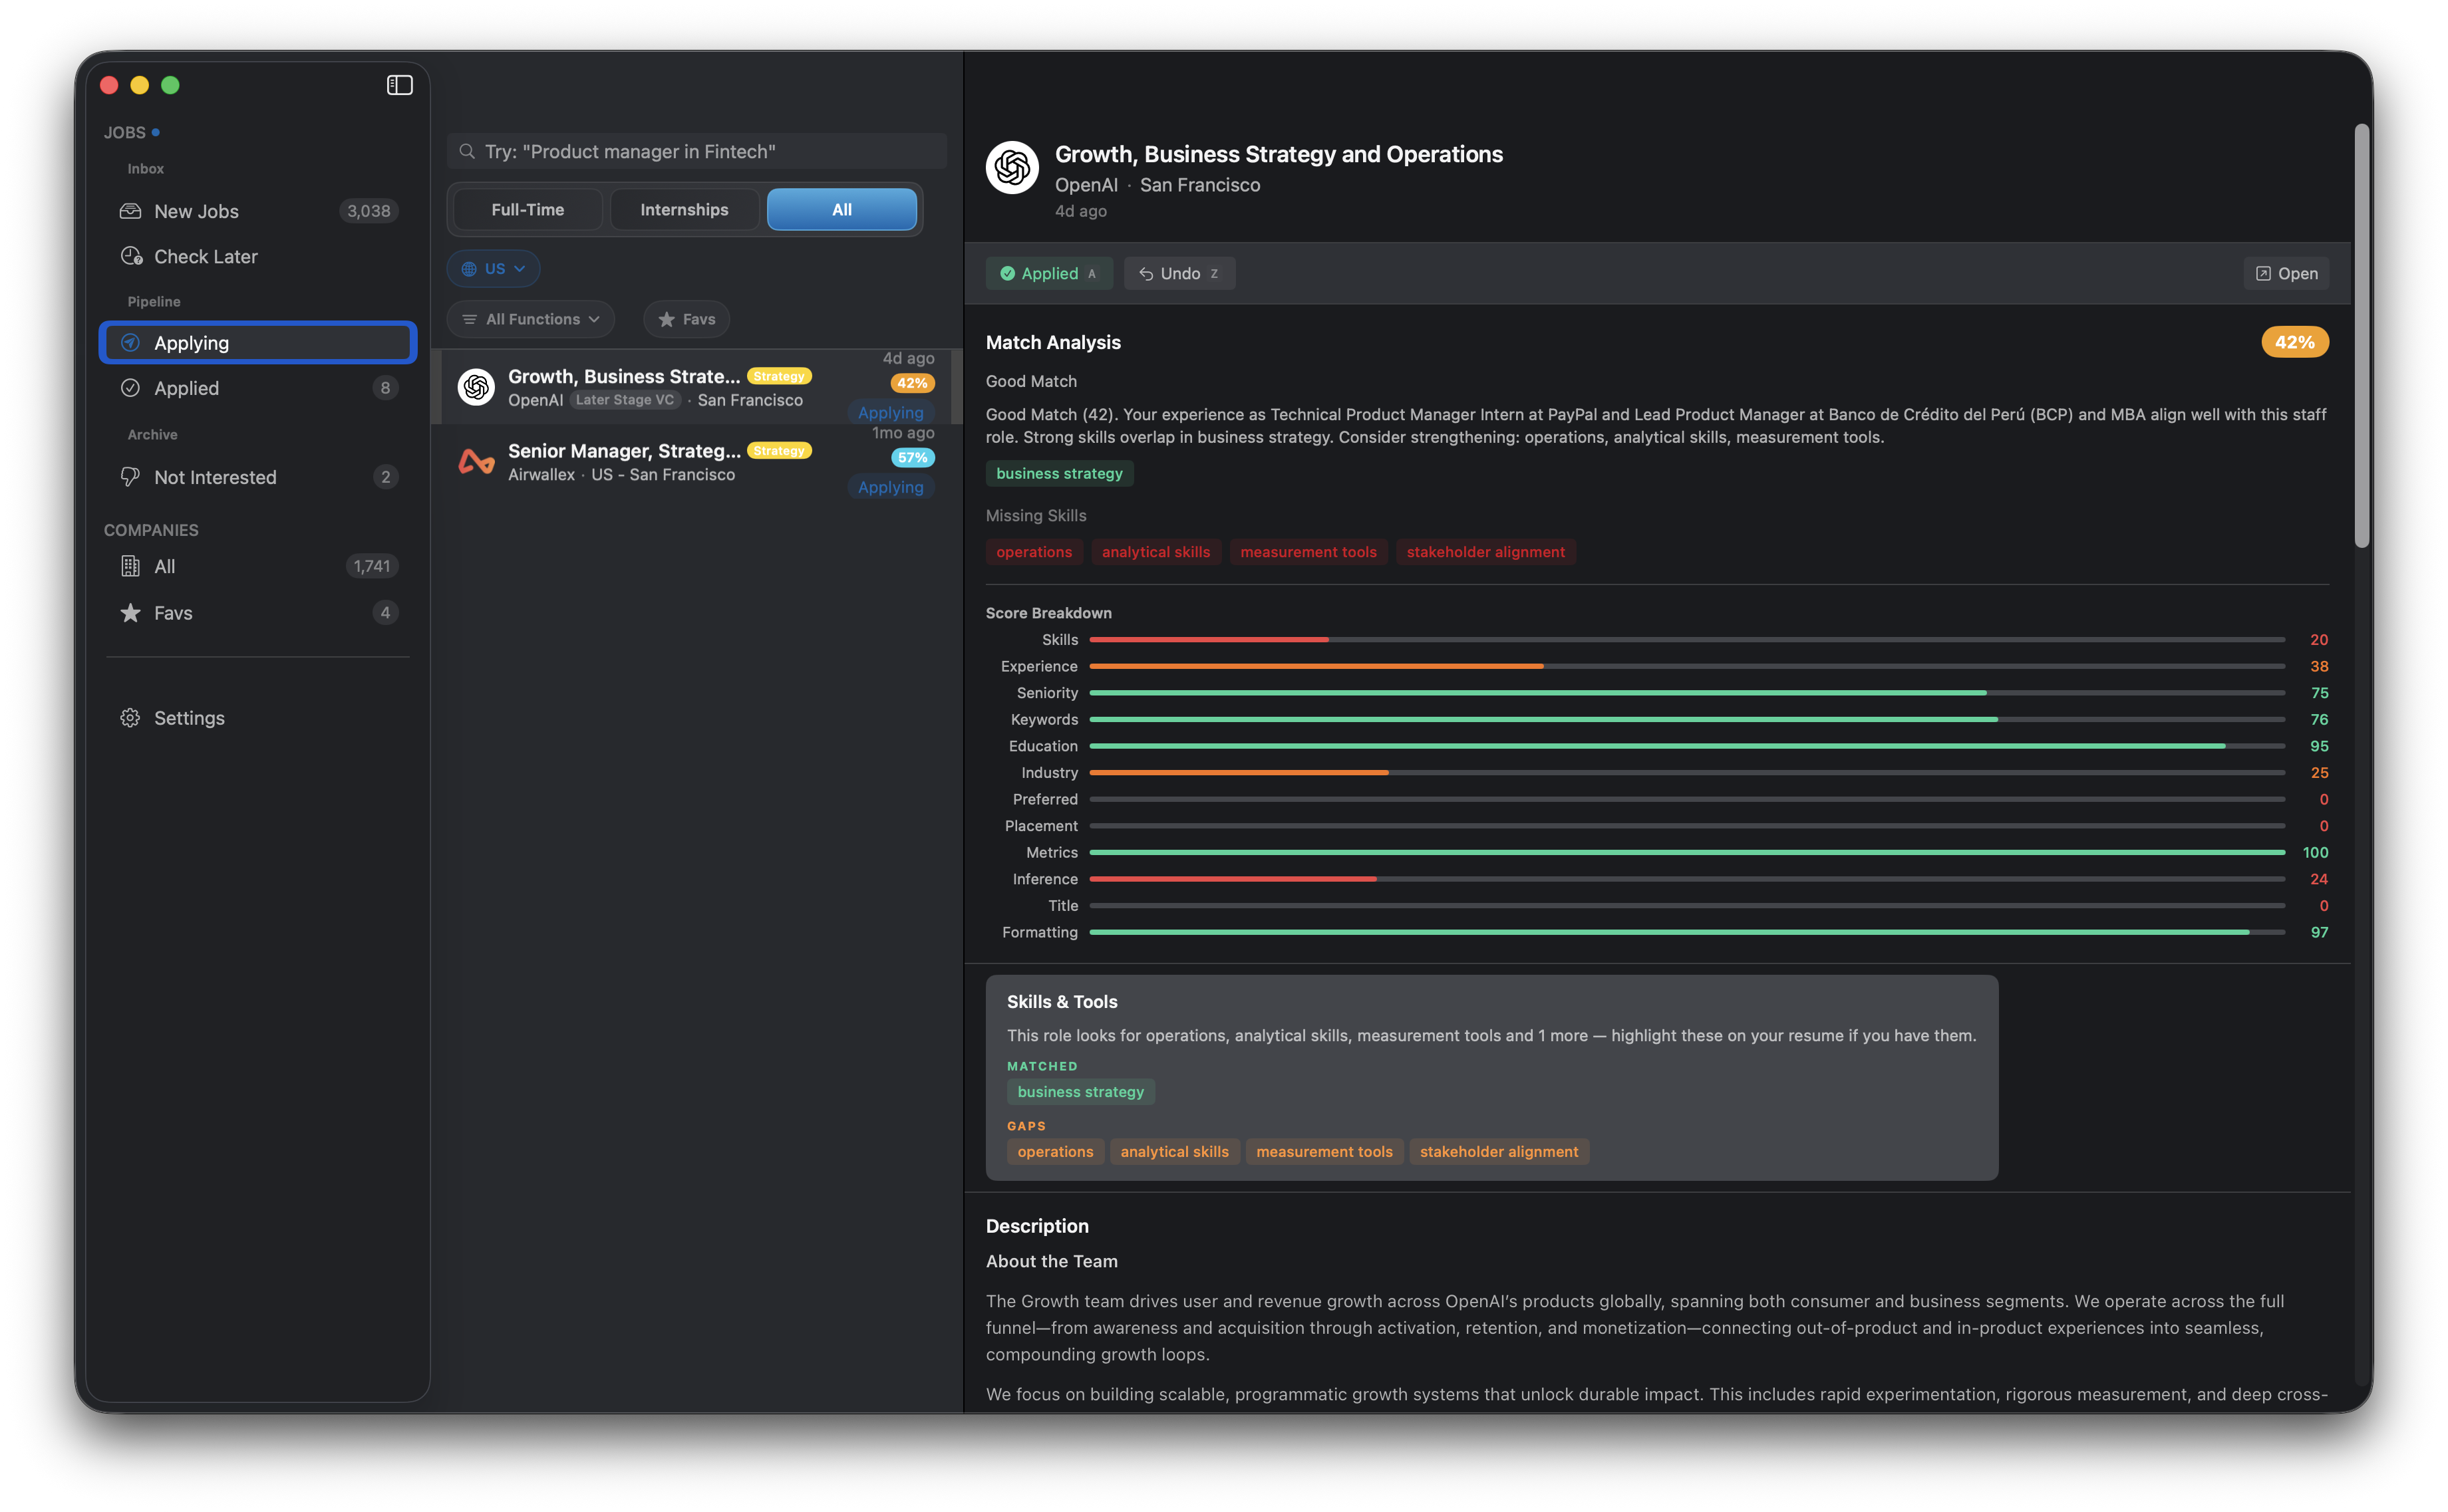
Task: Toggle the sidebar panel icon
Action: tap(399, 85)
